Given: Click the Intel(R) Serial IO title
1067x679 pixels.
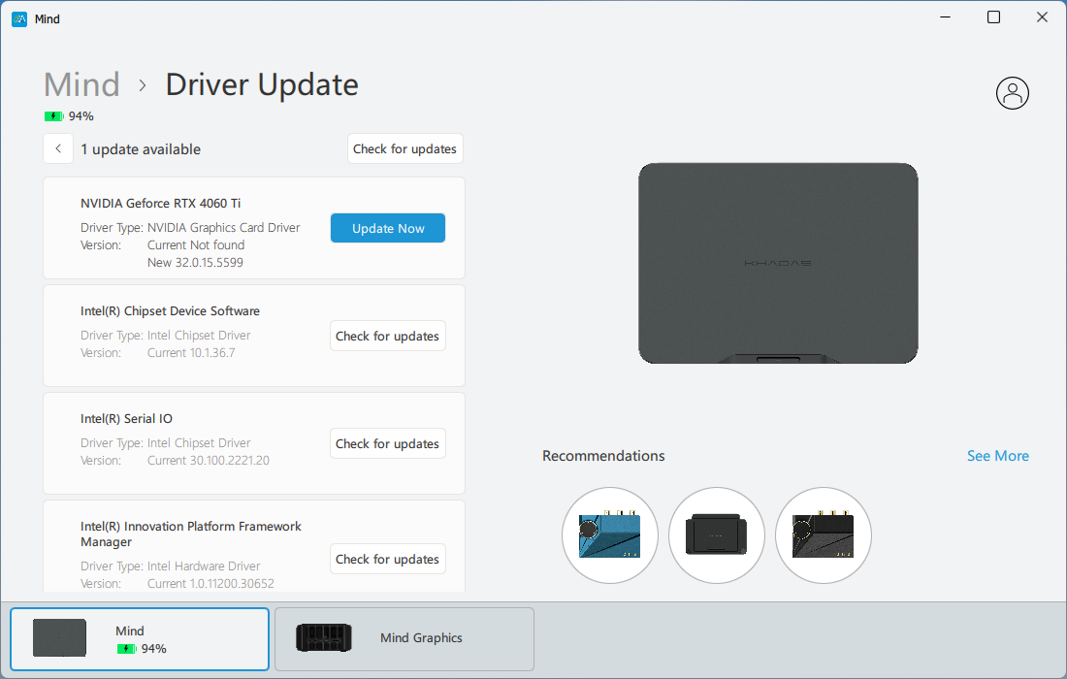Looking at the screenshot, I should 126,418.
